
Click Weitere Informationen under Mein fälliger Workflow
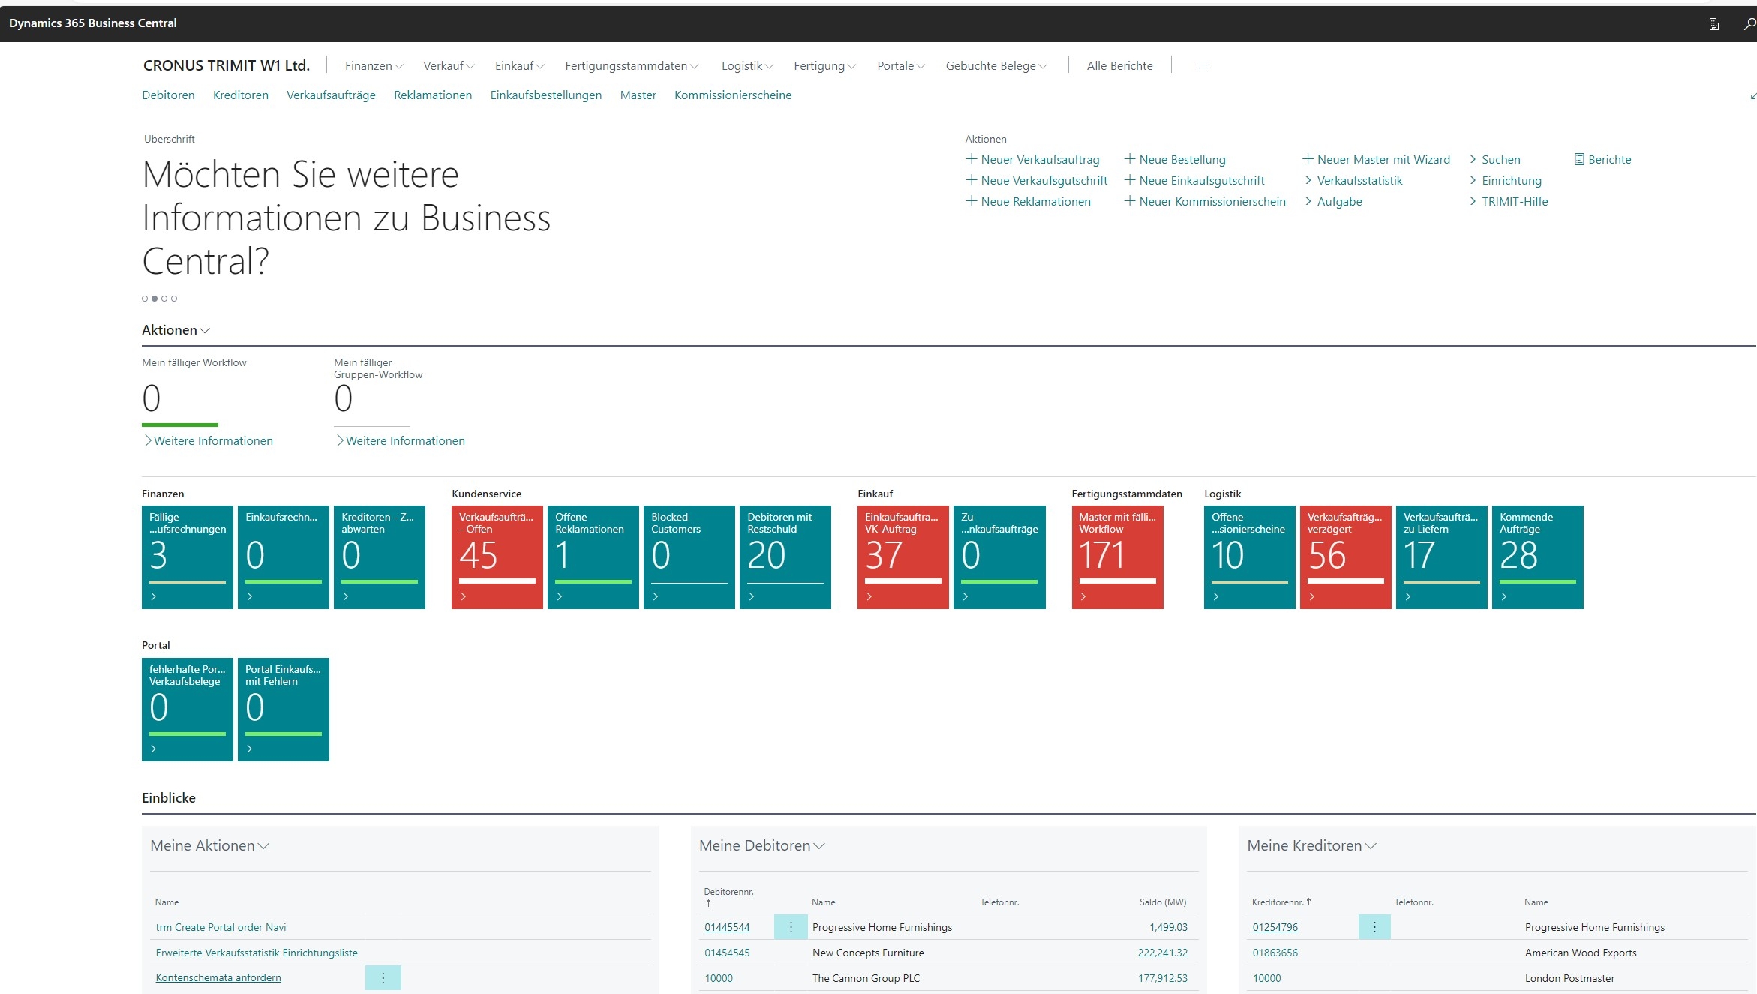coord(212,441)
